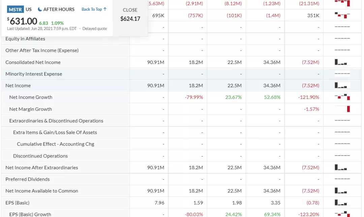The width and height of the screenshot is (364, 217).
Task: Click the After Hours moon icon
Action: pos(40,9)
